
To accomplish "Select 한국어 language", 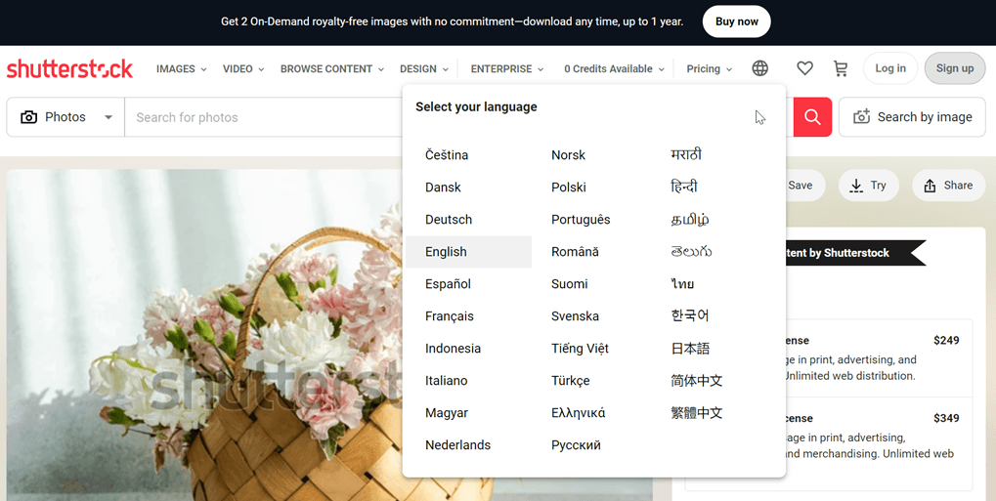I will click(x=690, y=315).
